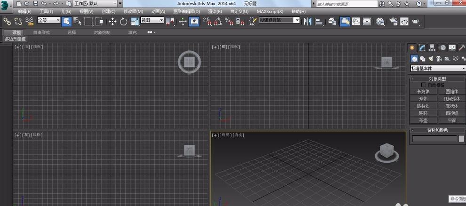Activate the Select and Move tool
466x206 pixels.
(x=112, y=21)
